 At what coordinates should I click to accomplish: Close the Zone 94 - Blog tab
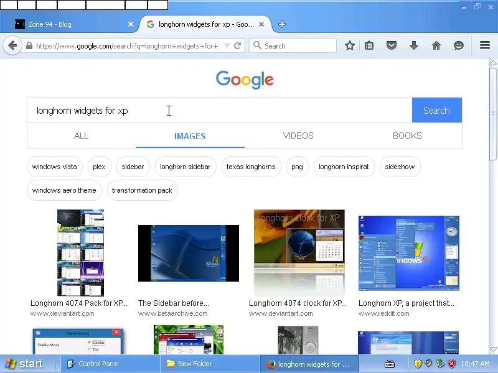pyautogui.click(x=131, y=24)
